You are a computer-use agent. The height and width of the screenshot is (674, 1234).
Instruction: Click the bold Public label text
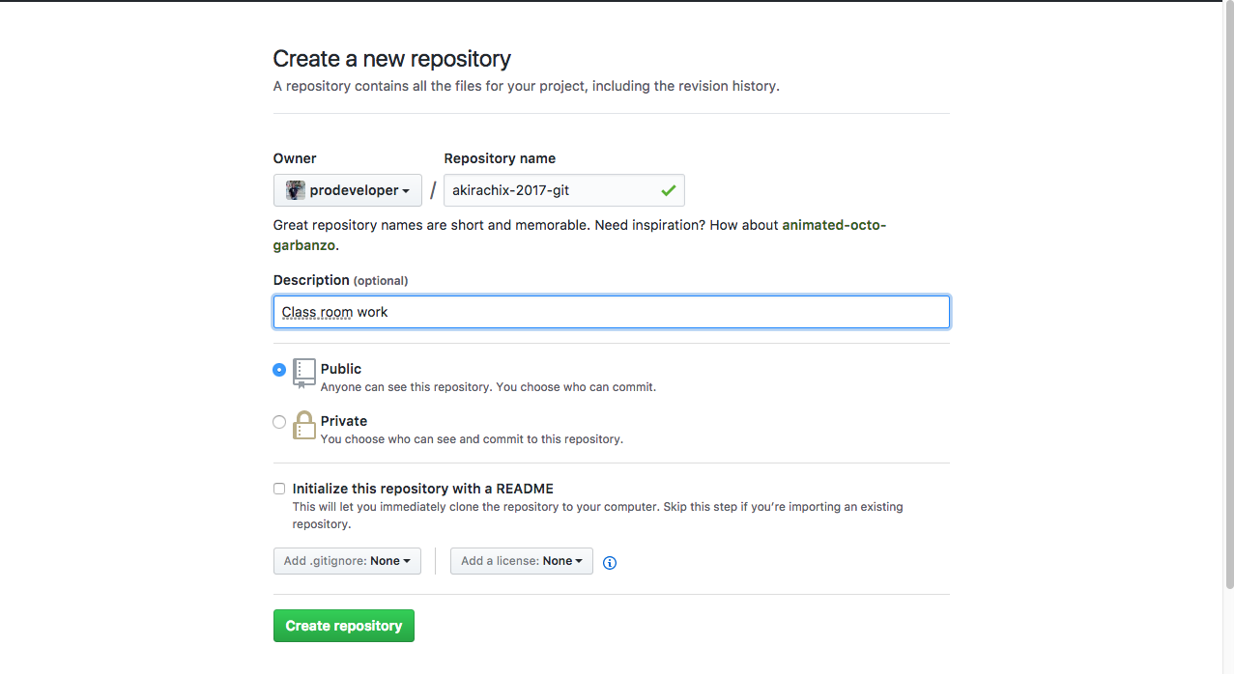point(341,369)
